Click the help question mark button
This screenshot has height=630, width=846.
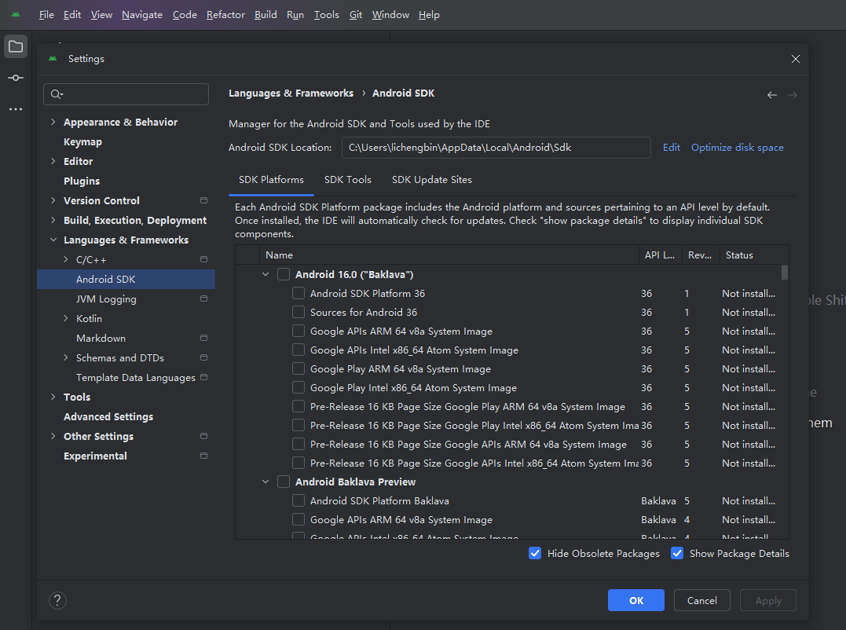click(57, 600)
